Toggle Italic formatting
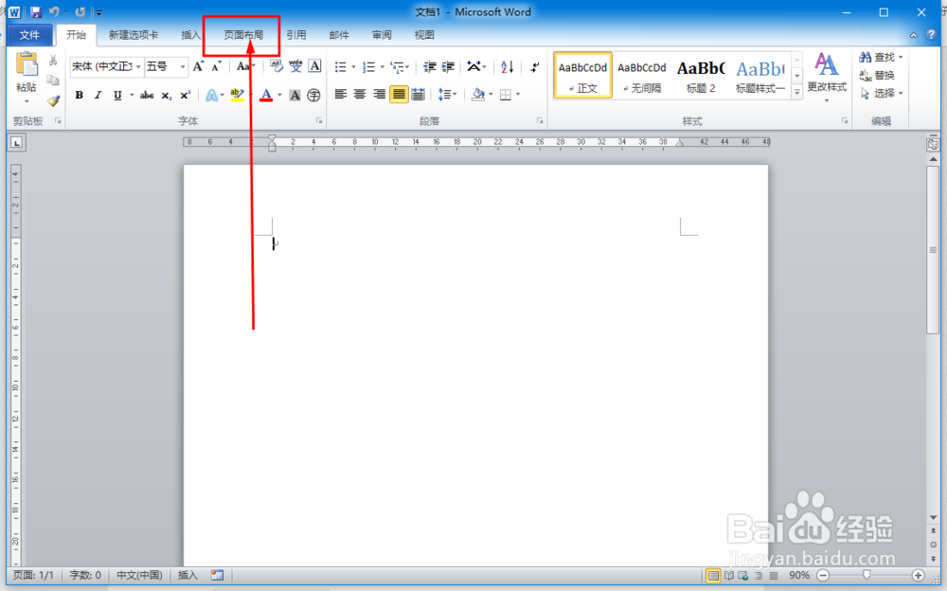The width and height of the screenshot is (947, 591). pyautogui.click(x=98, y=95)
